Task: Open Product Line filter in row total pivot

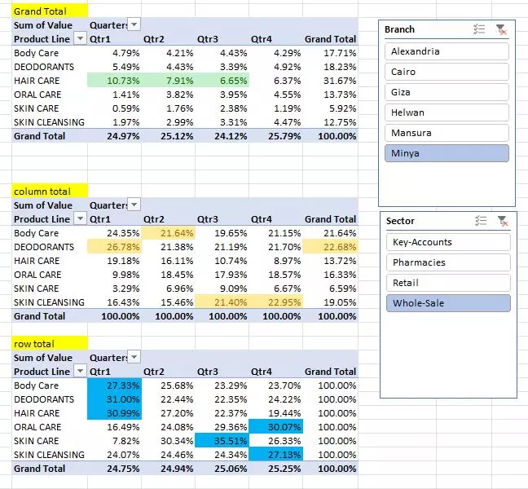Action: pyautogui.click(x=80, y=372)
